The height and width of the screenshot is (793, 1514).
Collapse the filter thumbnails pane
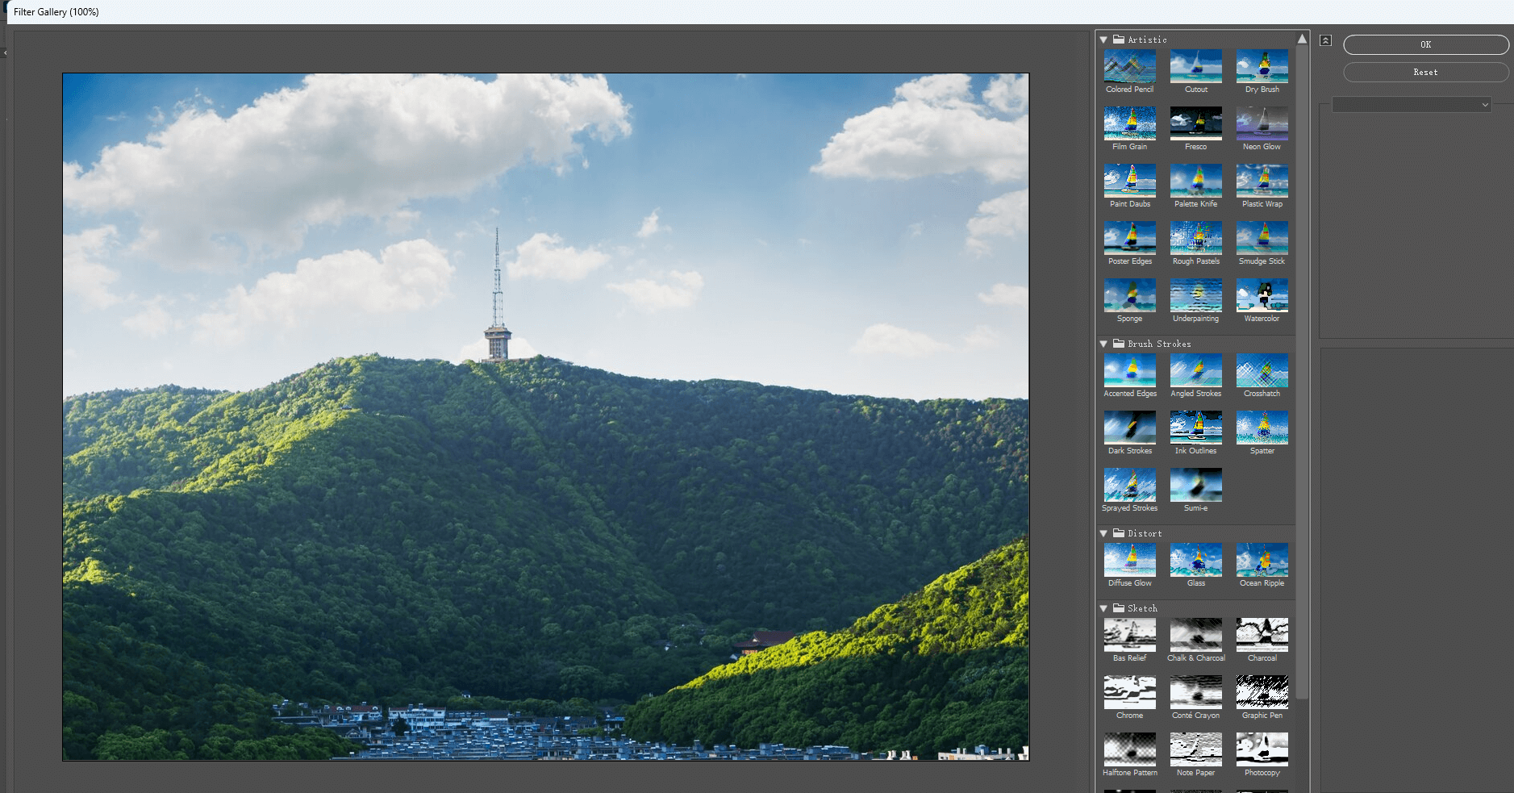point(1325,40)
